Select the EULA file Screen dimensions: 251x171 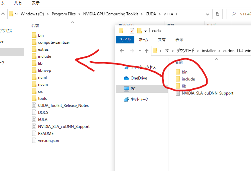coord(40,120)
